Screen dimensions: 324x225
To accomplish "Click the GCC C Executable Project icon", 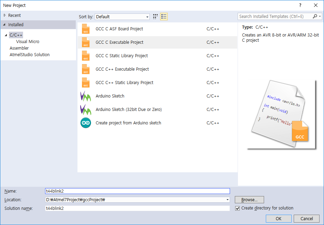I will tap(85, 42).
